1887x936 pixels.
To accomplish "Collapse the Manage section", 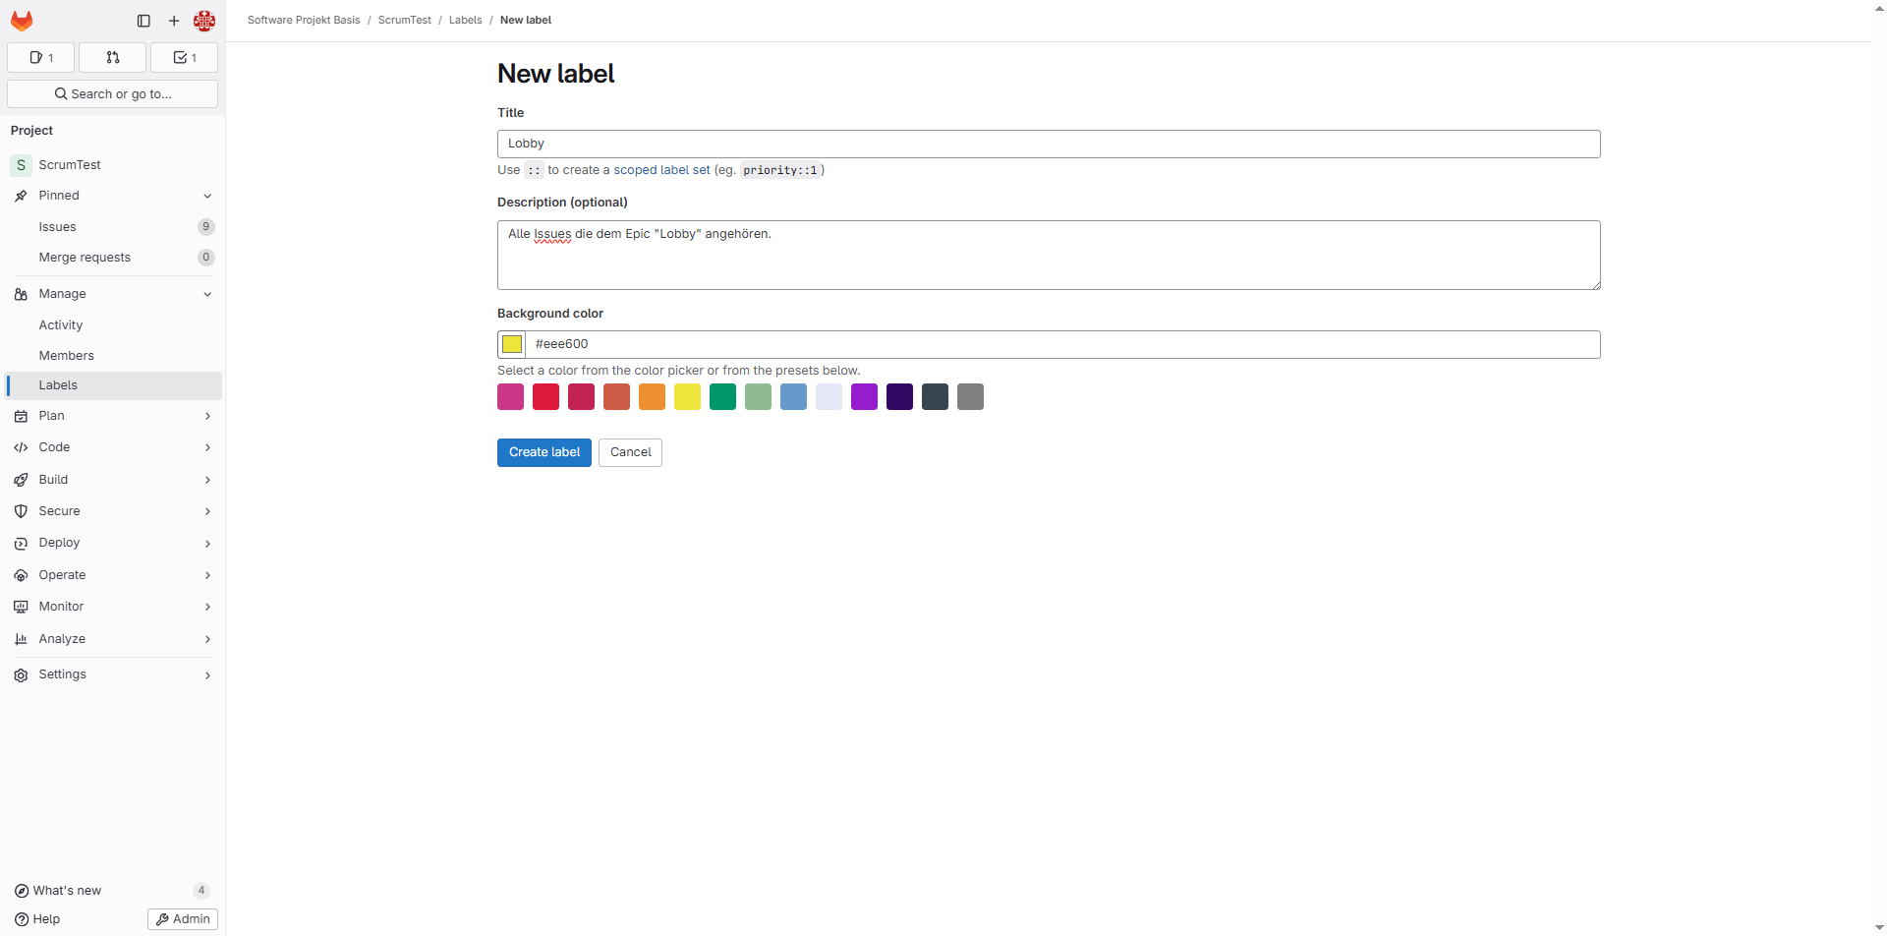I will pyautogui.click(x=207, y=295).
